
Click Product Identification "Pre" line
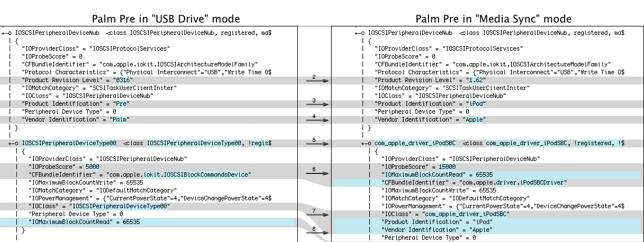click(x=76, y=104)
